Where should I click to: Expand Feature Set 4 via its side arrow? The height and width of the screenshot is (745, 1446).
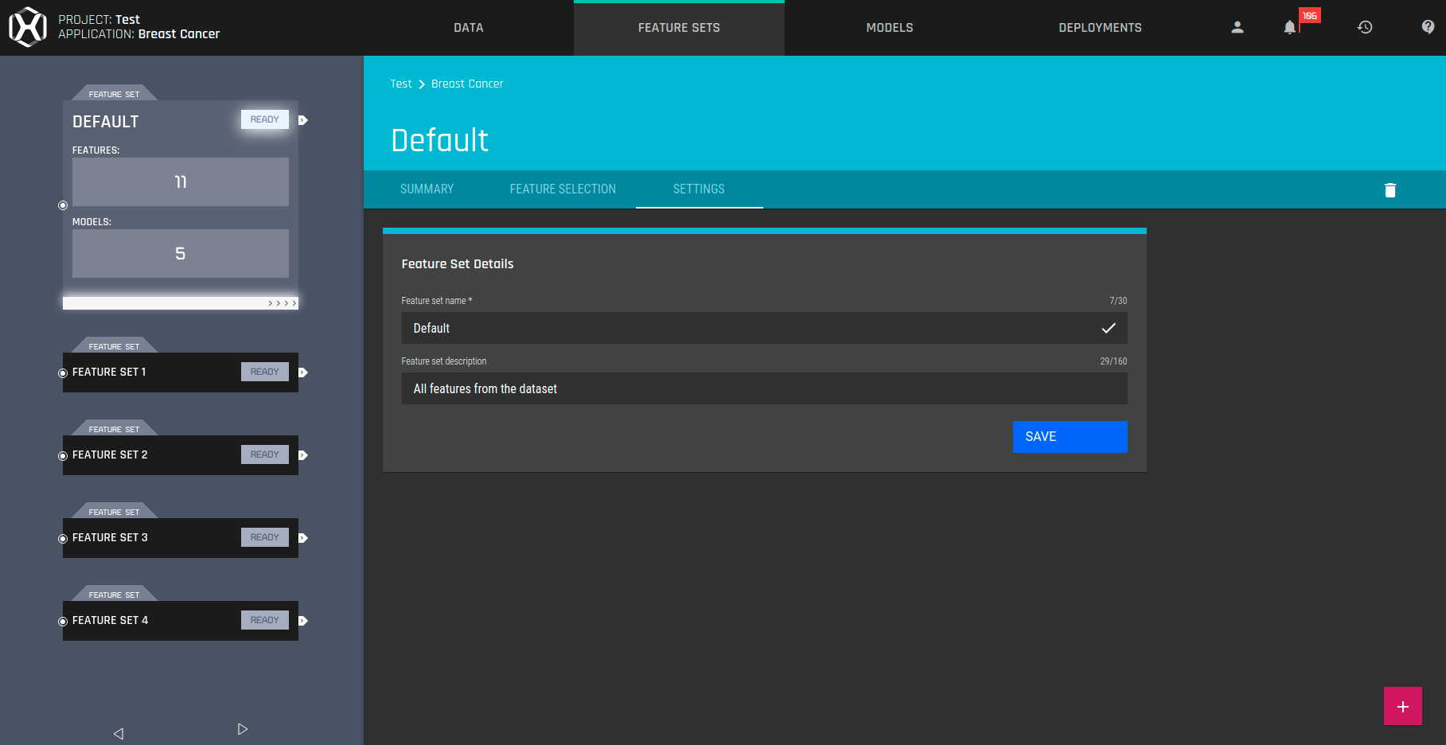point(302,620)
